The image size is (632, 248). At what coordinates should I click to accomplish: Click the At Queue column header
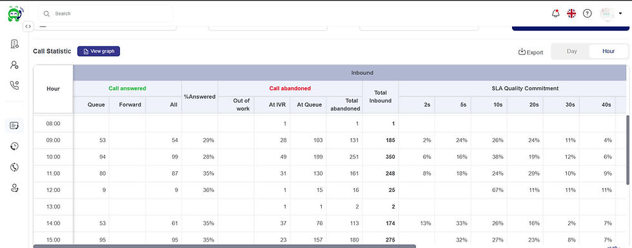tap(308, 105)
